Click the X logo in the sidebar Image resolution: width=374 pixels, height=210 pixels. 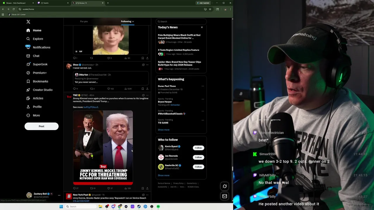28,22
